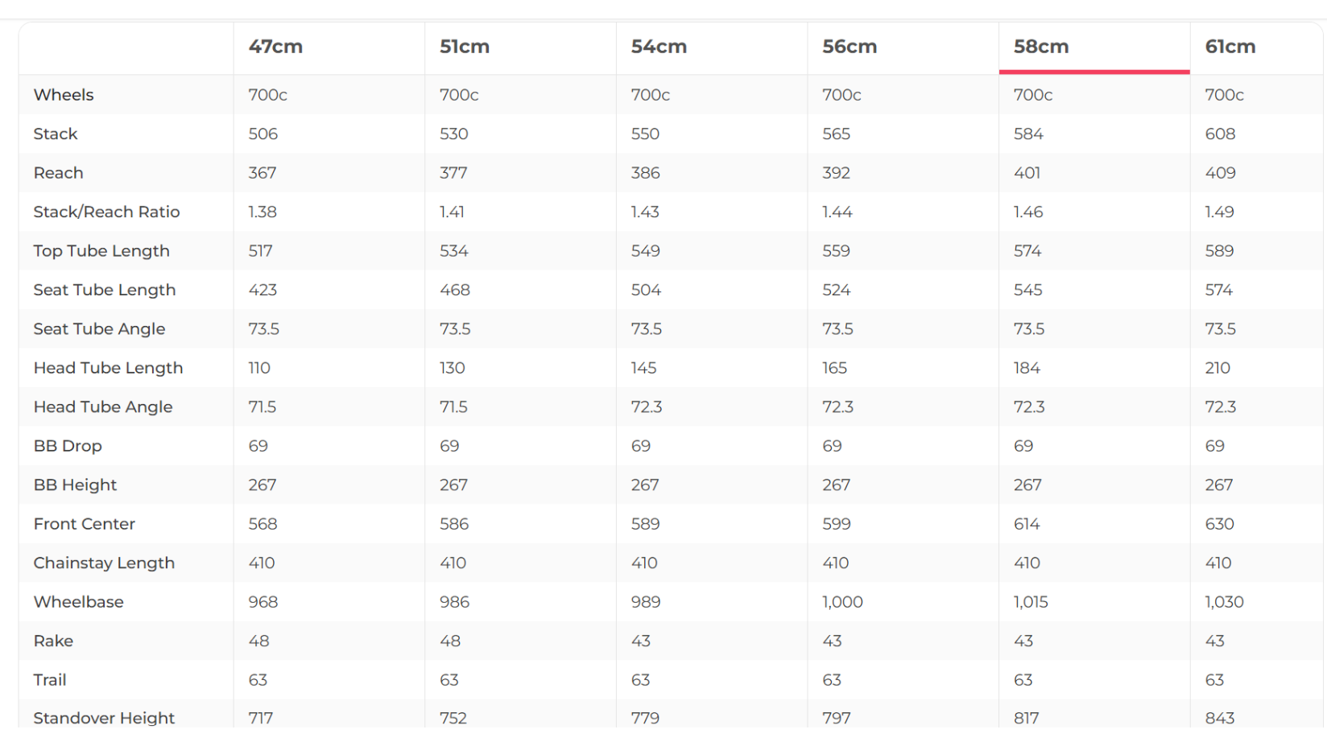1327x746 pixels.
Task: Choose the 56cm size column header
Action: [x=850, y=47]
